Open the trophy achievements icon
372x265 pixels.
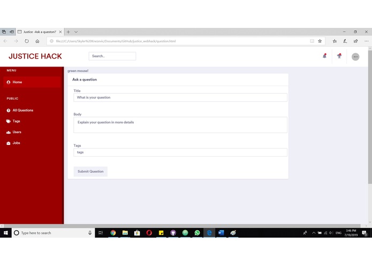coord(339,56)
